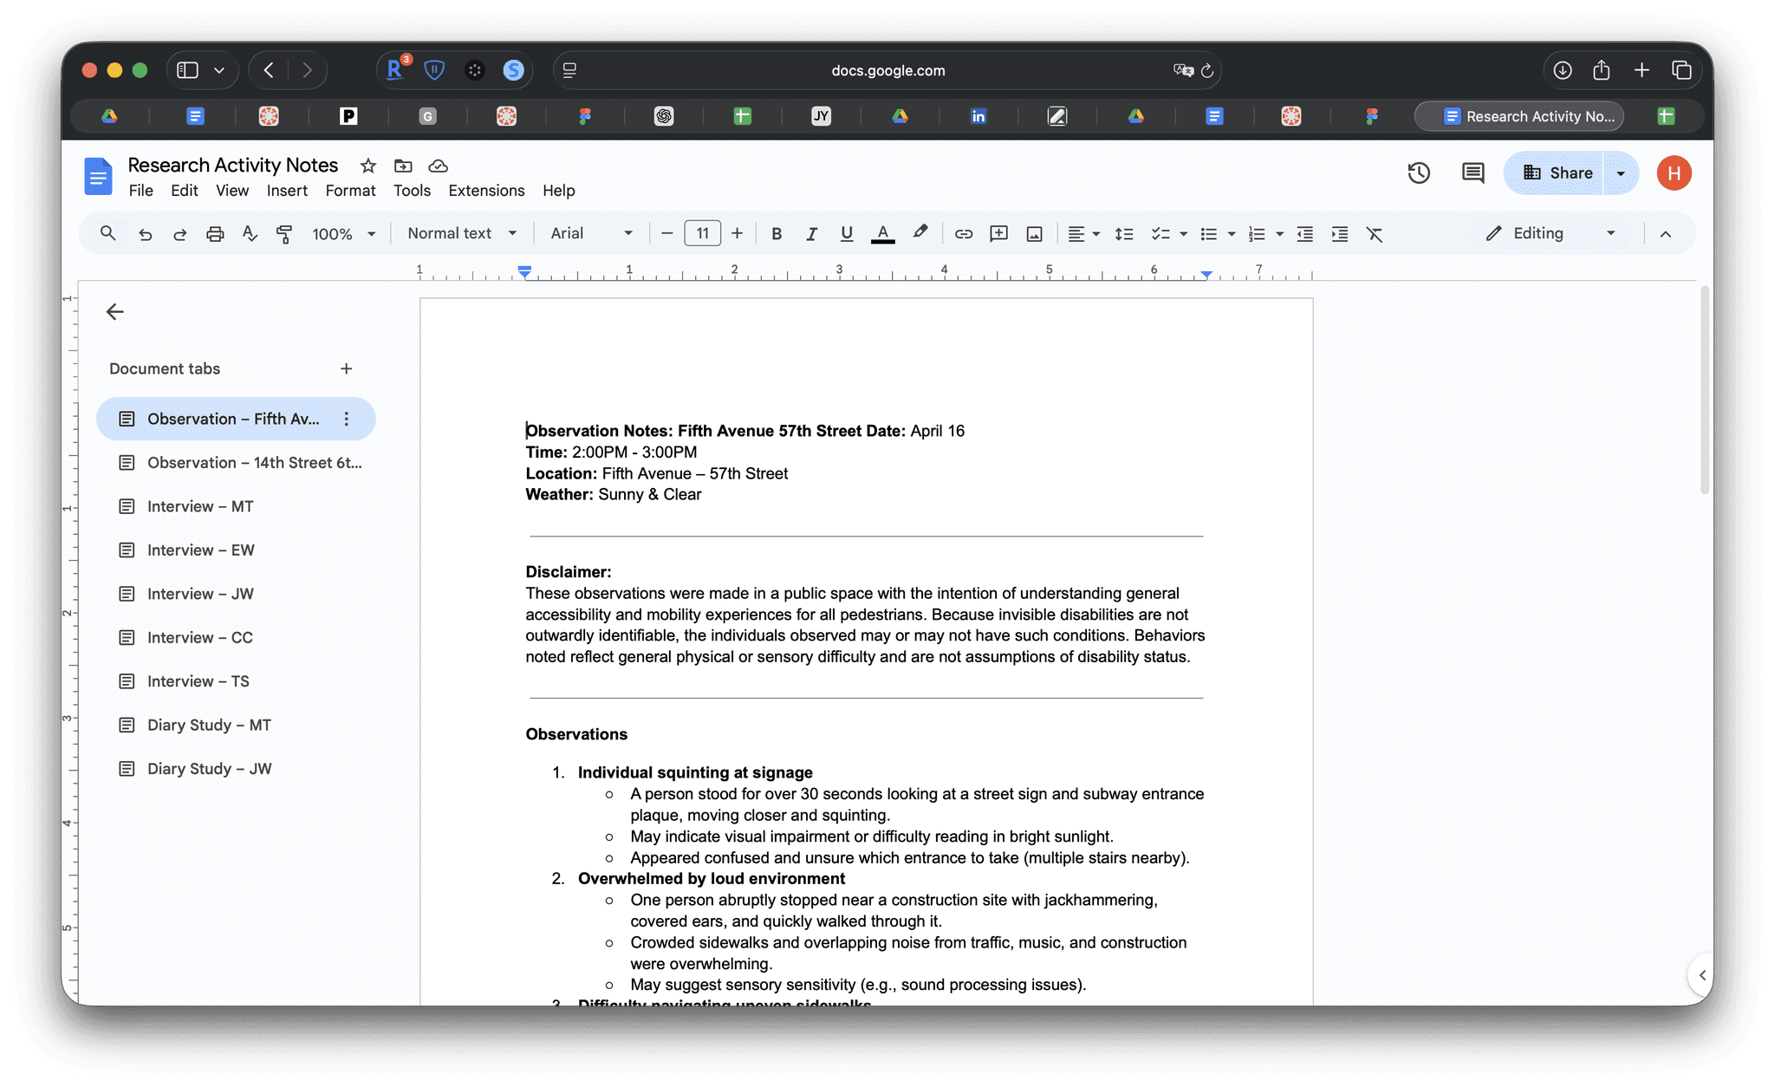Click the font size input field
The height and width of the screenshot is (1087, 1775).
click(x=702, y=234)
